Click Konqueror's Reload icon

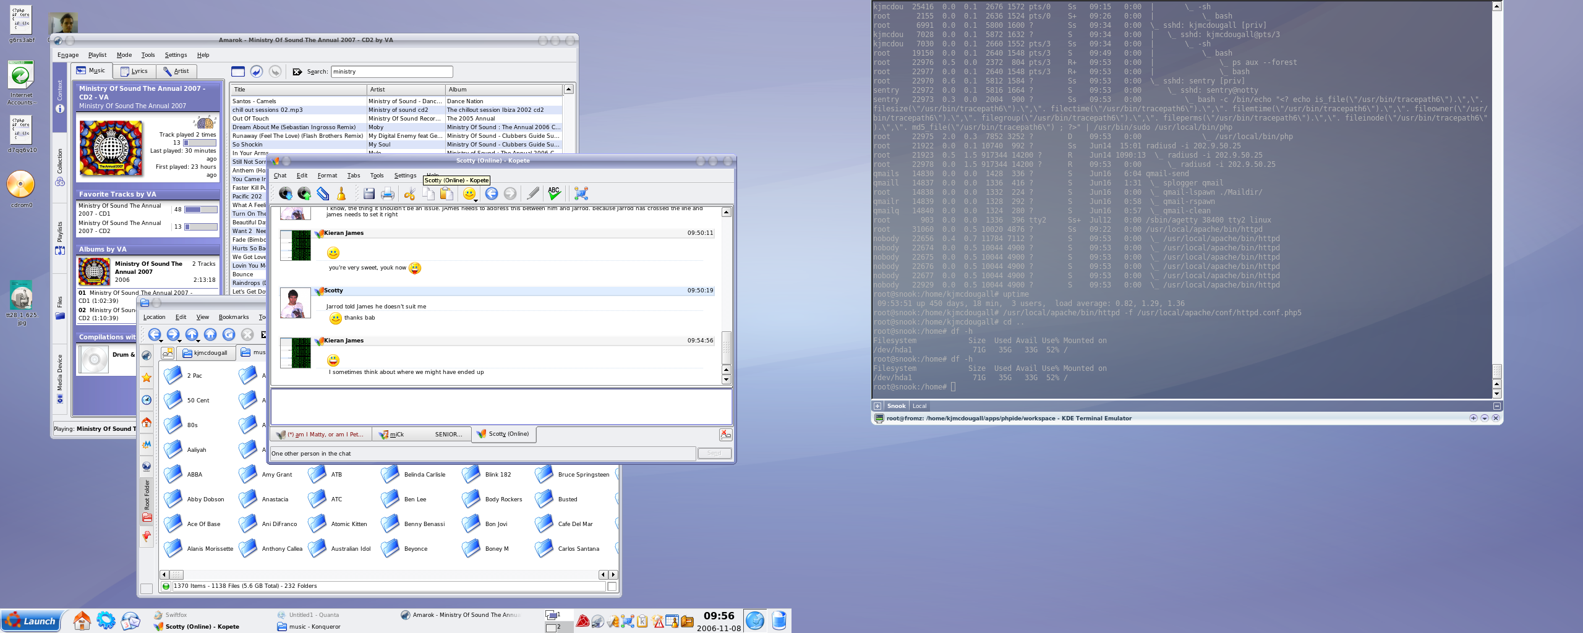(x=229, y=334)
